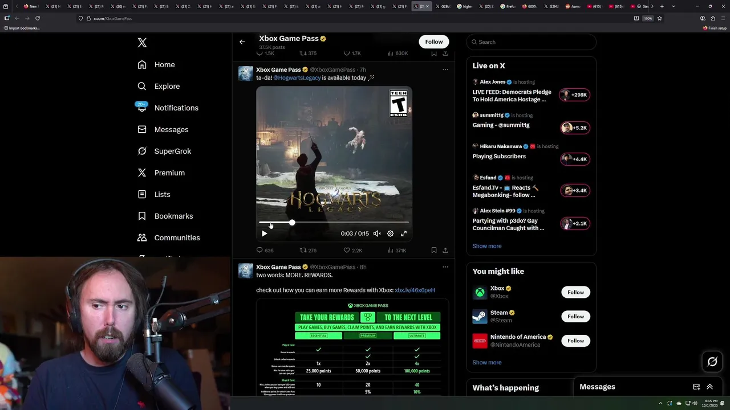Seek on the video progress bar
The width and height of the screenshot is (730, 410).
334,223
